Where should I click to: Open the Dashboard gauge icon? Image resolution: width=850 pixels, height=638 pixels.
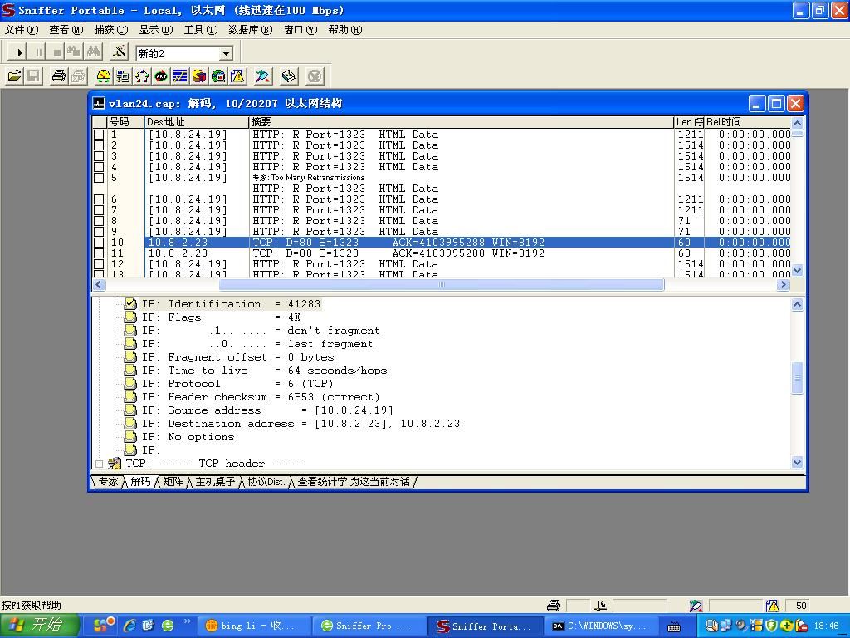tap(104, 76)
